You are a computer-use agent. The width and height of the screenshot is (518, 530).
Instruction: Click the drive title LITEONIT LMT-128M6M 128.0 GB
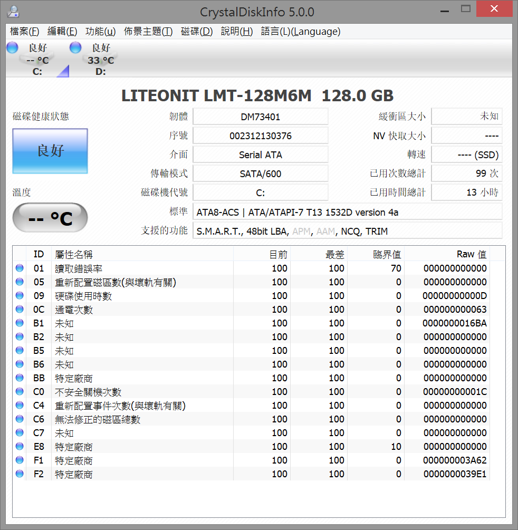257,95
